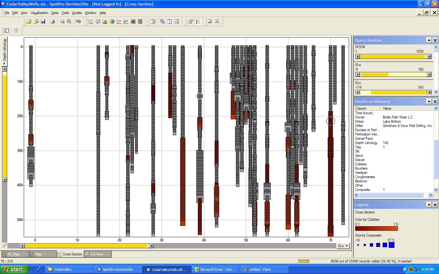439x274 pixels.
Task: Click the undo/reset arrow toolbar icon
Action: coord(78,22)
